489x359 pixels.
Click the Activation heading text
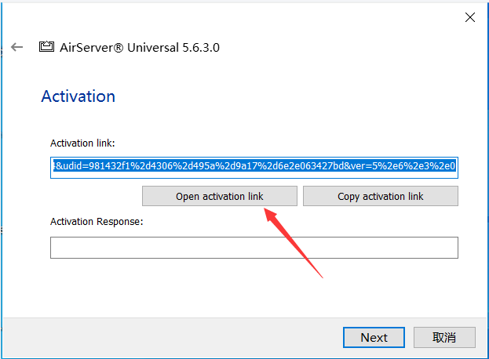pos(78,96)
